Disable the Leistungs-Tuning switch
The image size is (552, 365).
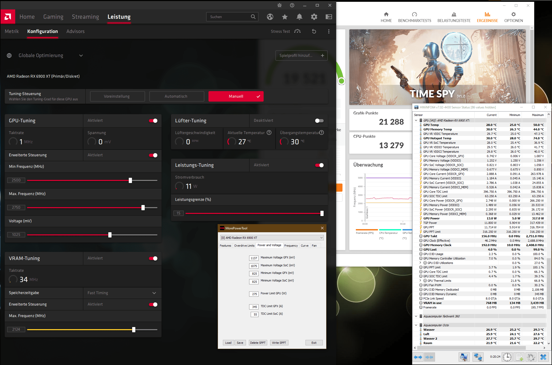click(319, 165)
